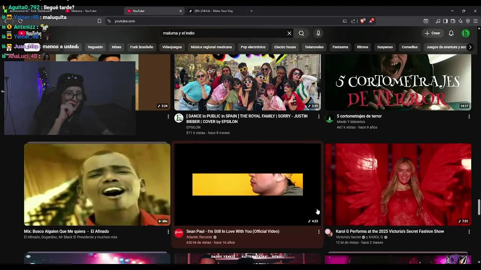Open the Leo AI sparkle icon
This screenshot has height=270, width=481.
[x=460, y=21]
